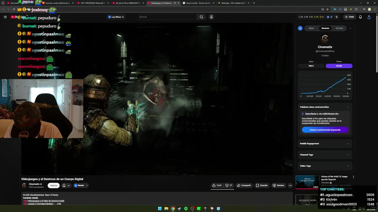Switch to Matecapp Mini Update browser tab
This screenshot has width=378, height=212.
(233, 3)
